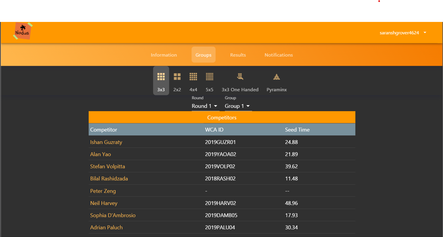Click WCA ID 2018RASH02
The width and height of the screenshot is (443, 237).
220,179
